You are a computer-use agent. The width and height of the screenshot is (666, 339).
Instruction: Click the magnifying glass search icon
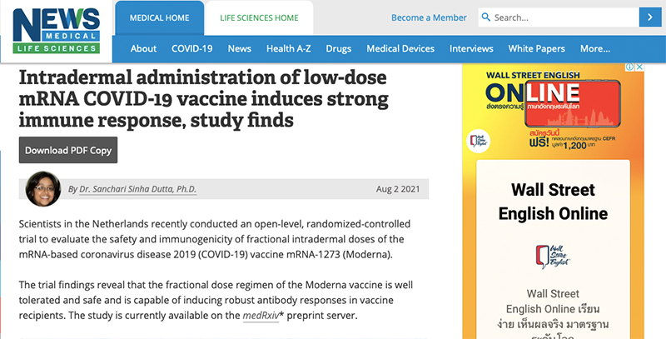click(x=486, y=17)
